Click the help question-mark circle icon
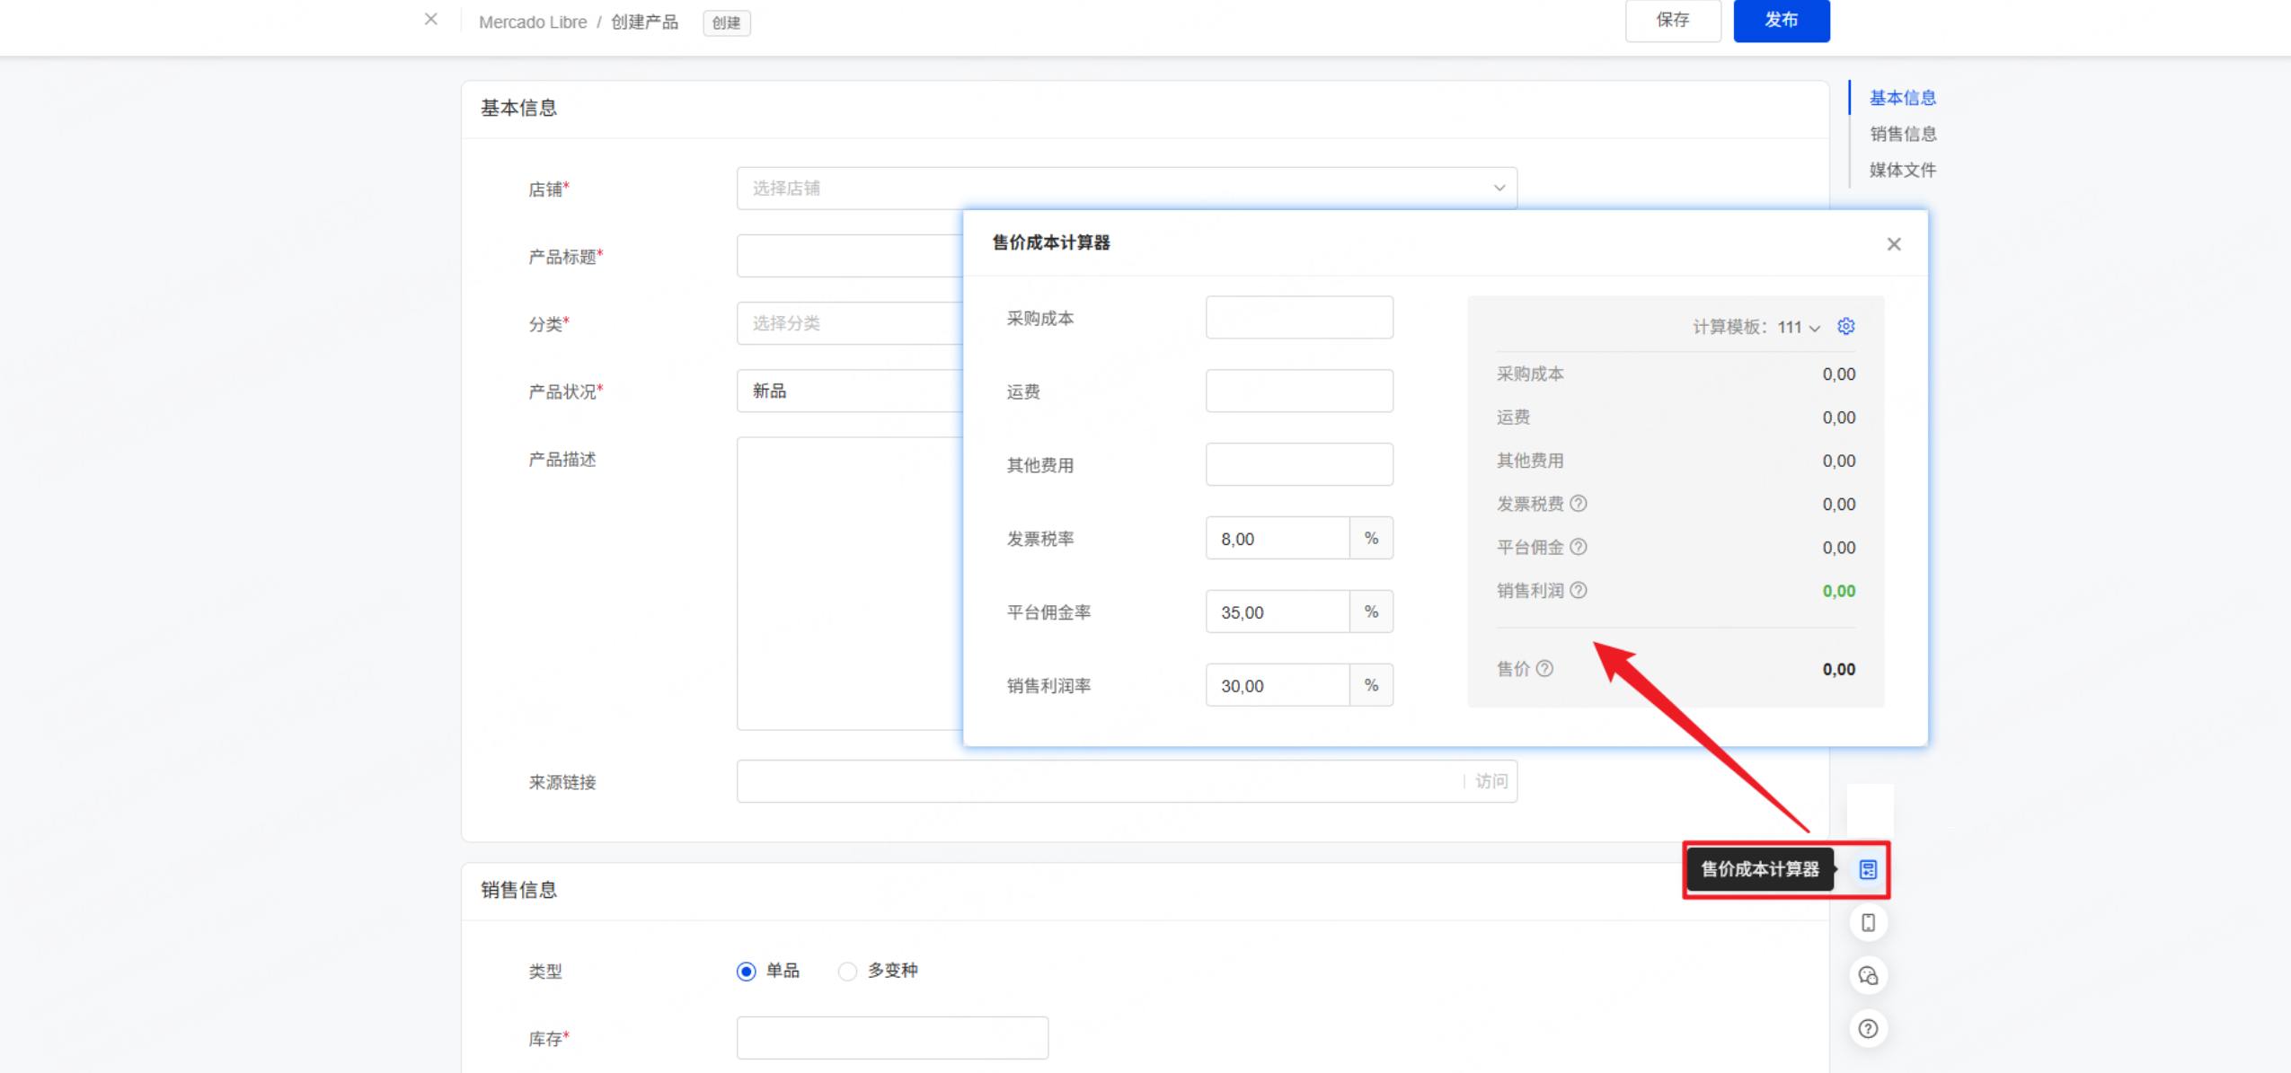This screenshot has height=1073, width=2291. [1868, 1028]
